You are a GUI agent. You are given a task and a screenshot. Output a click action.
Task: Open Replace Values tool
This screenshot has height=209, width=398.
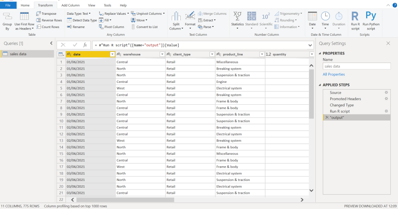coord(114,14)
